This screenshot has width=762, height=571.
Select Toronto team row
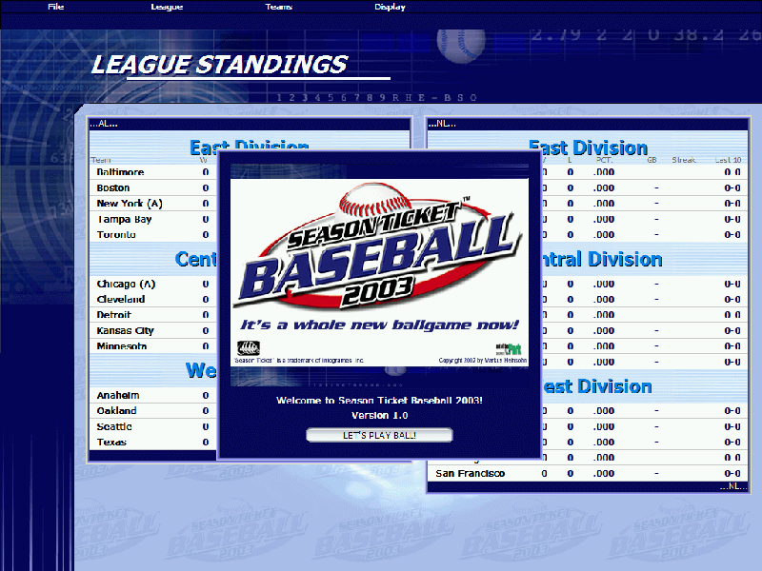point(153,234)
